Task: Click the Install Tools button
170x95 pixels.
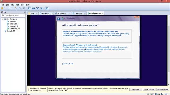Action: [135, 89]
